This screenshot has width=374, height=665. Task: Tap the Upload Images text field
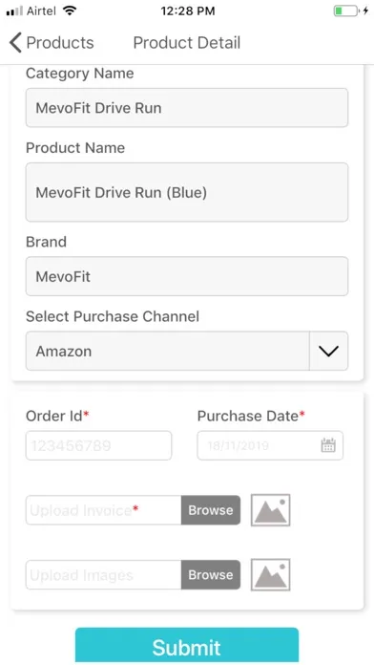[103, 574]
